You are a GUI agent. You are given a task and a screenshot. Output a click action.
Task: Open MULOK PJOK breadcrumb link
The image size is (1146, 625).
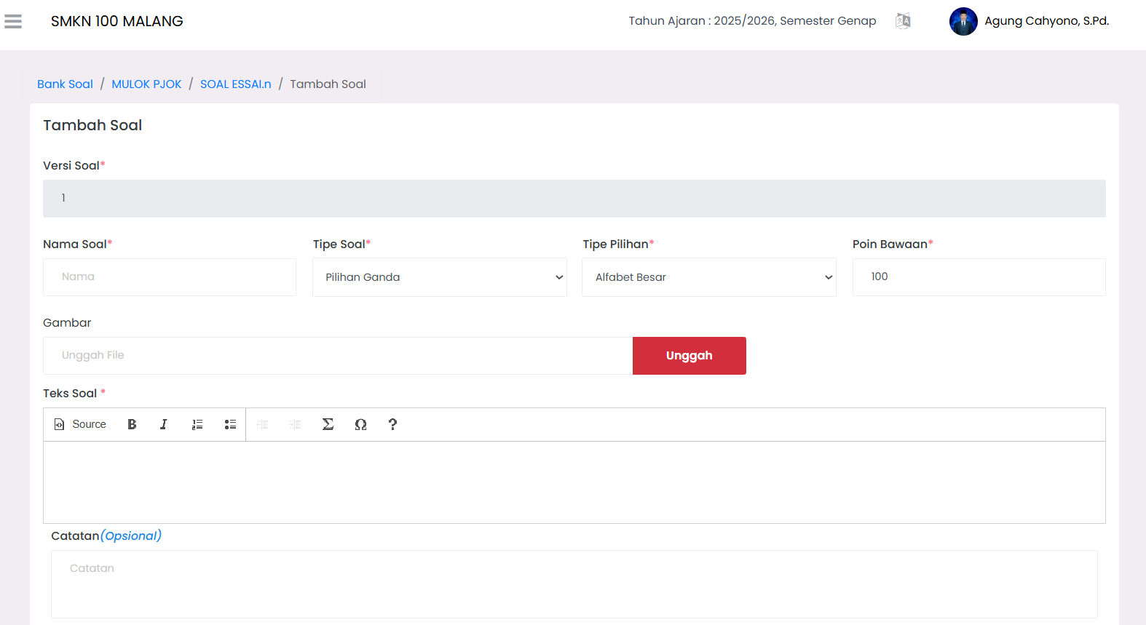coord(146,84)
